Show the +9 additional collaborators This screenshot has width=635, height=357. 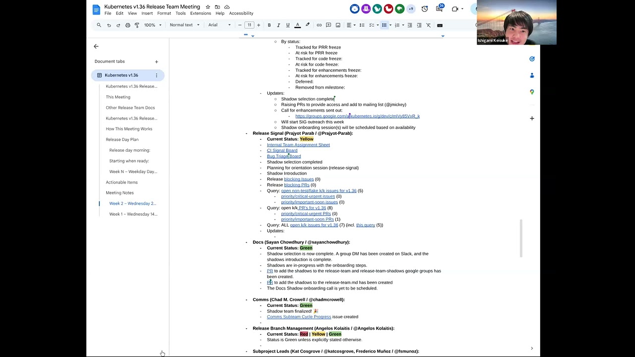coord(411,9)
